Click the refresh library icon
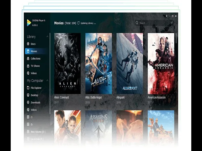202x151 pixels. point(78,23)
